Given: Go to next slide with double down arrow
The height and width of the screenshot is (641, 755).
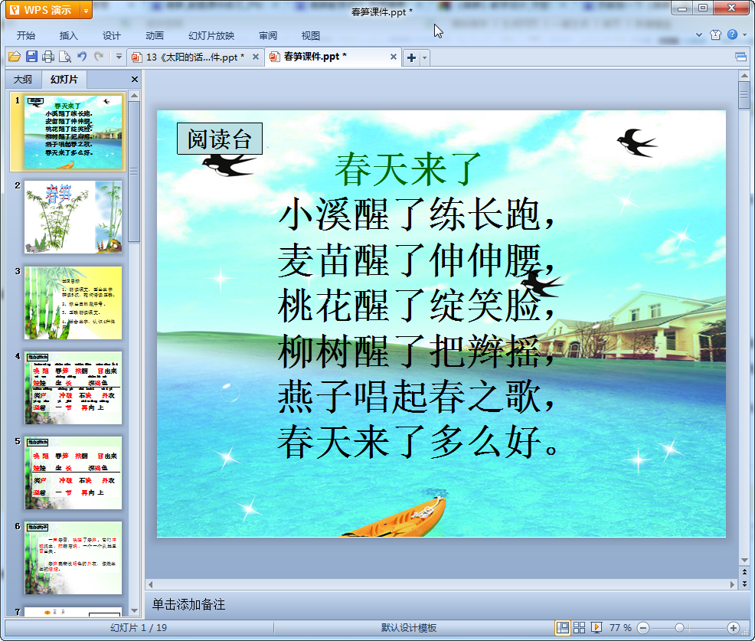Looking at the screenshot, I should click(744, 584).
